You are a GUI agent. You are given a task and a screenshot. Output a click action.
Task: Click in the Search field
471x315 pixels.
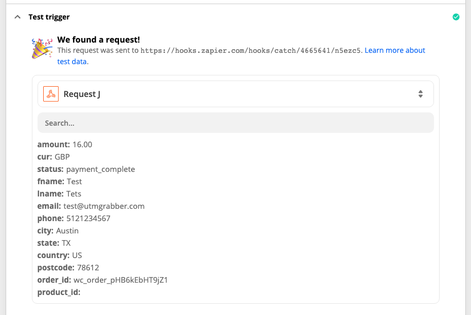point(235,123)
